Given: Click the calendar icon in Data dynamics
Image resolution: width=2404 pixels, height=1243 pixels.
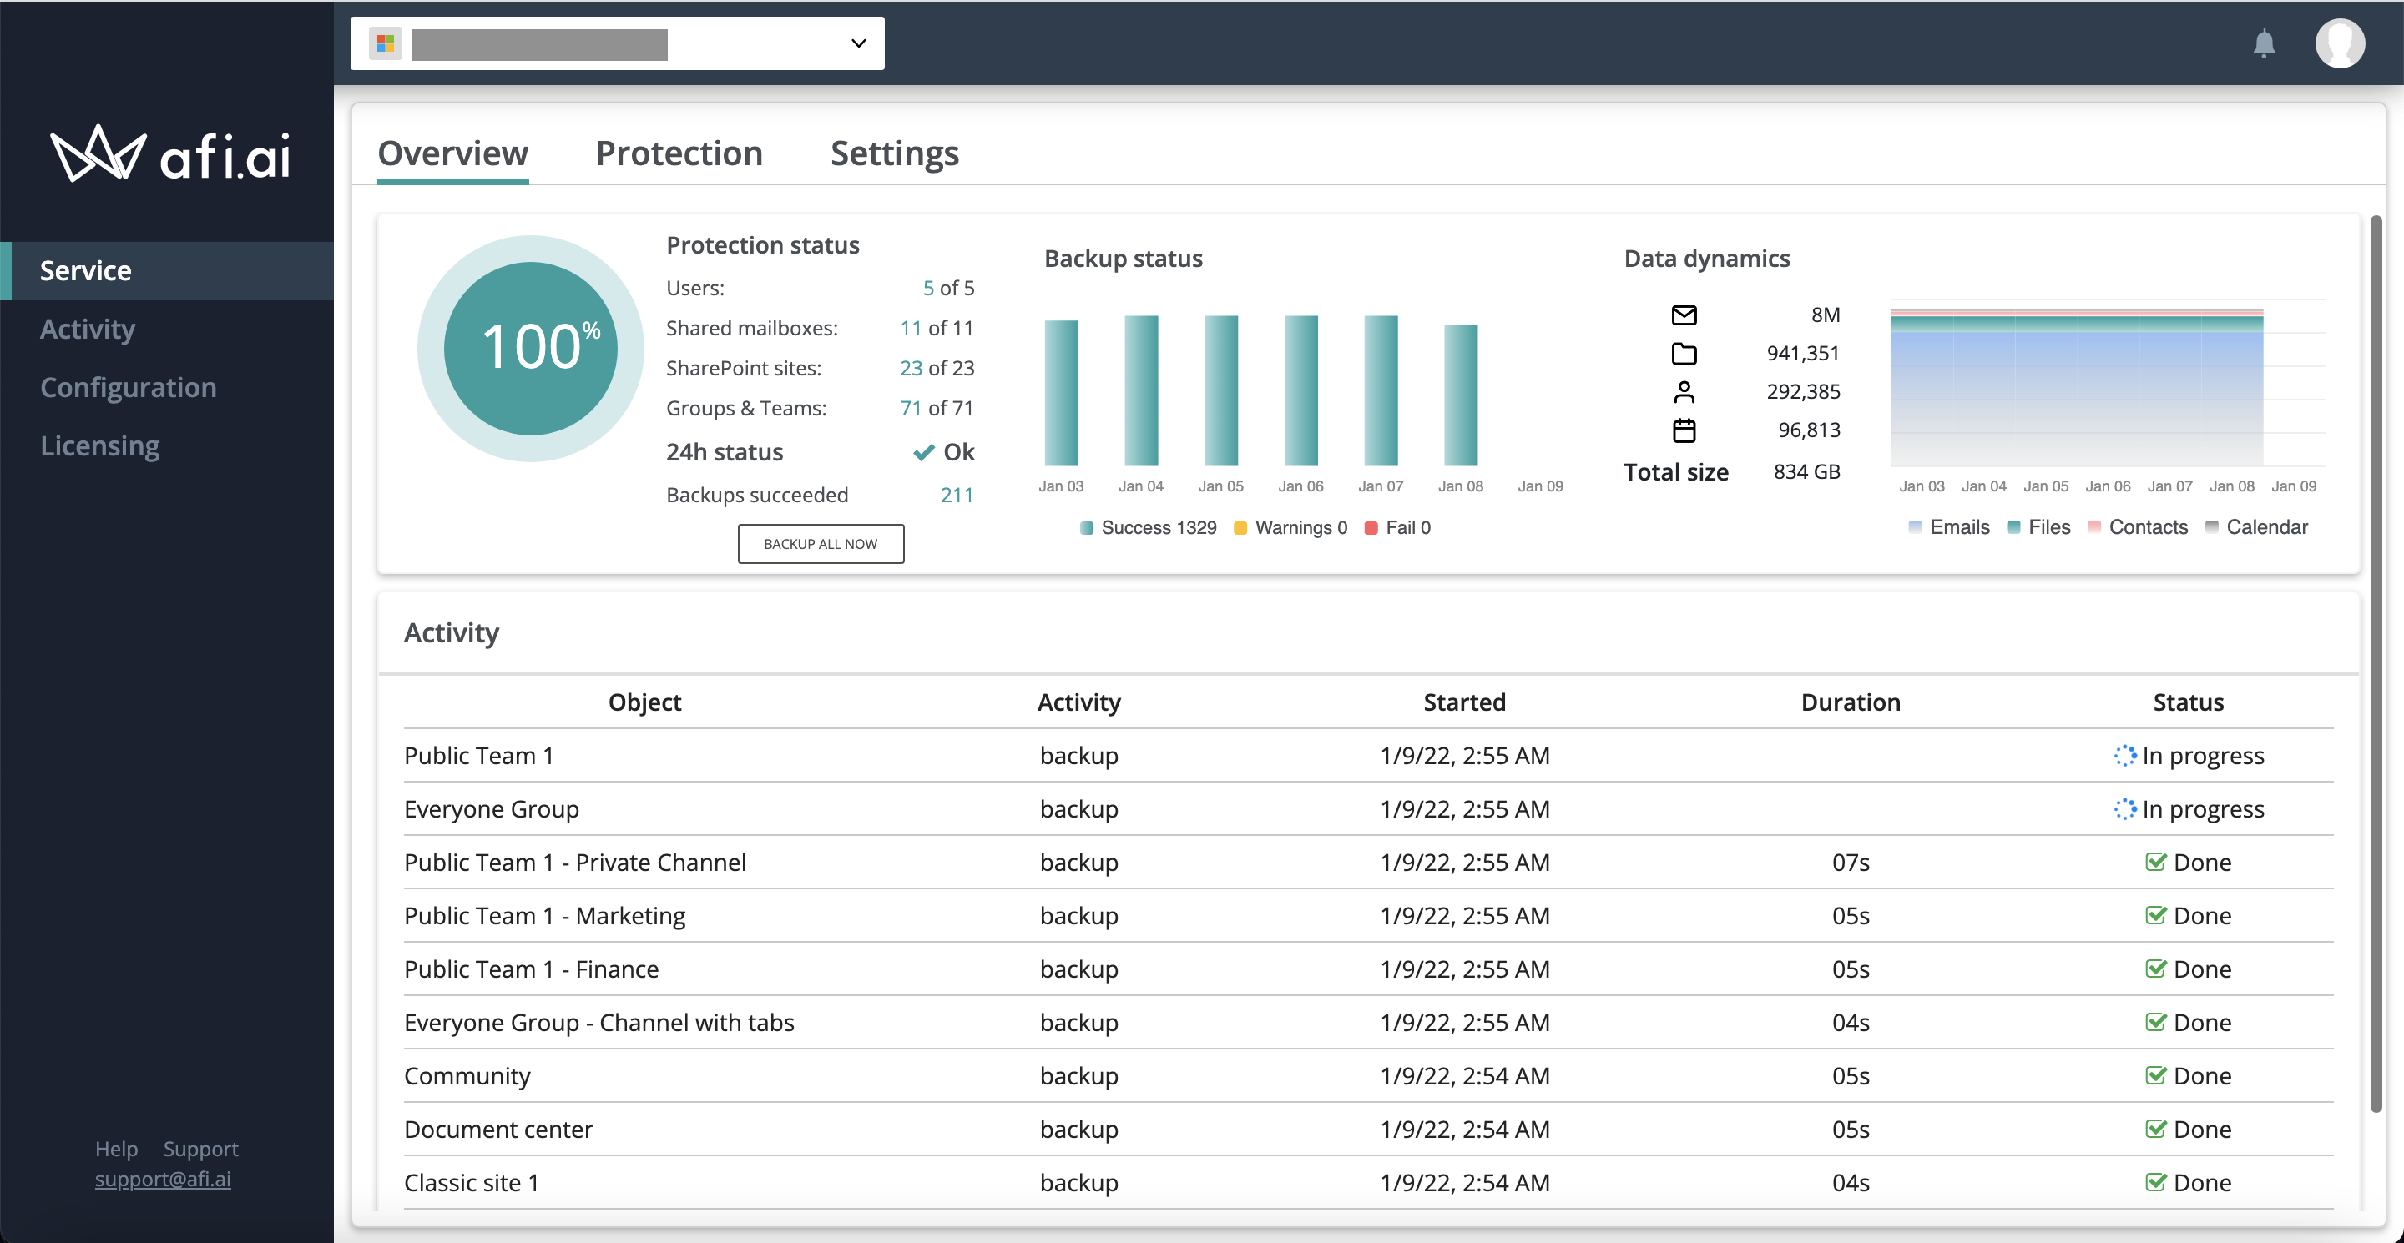Looking at the screenshot, I should click(1684, 430).
